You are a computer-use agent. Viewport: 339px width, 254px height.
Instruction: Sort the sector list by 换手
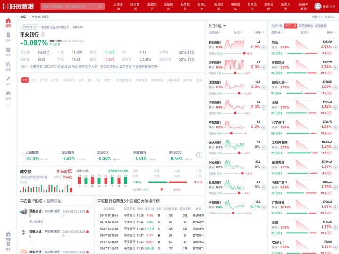click(x=331, y=32)
